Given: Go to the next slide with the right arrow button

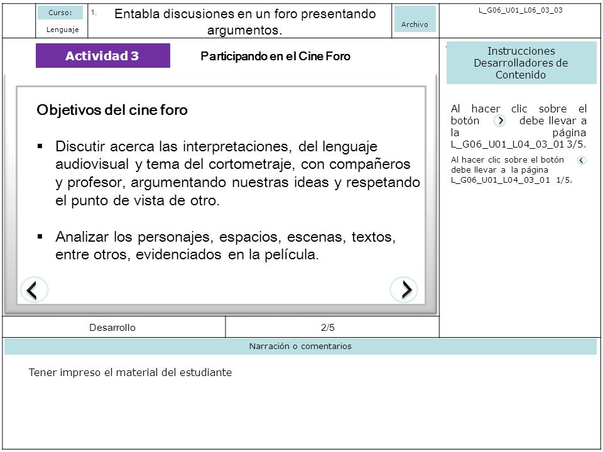Looking at the screenshot, I should [404, 289].
